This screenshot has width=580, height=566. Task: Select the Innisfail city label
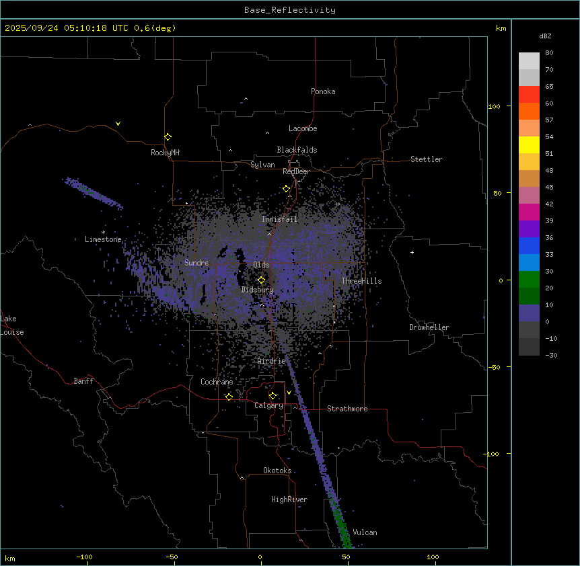tap(279, 219)
